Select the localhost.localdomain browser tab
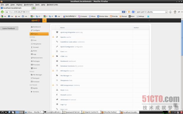 click(x=16, y=8)
